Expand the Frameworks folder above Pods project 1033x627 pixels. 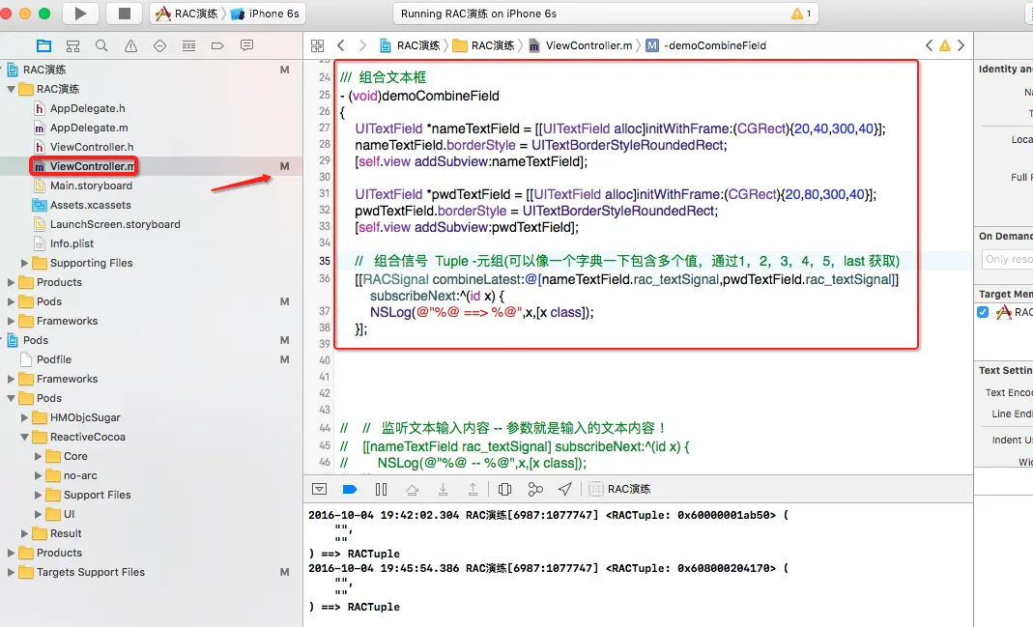coord(12,321)
